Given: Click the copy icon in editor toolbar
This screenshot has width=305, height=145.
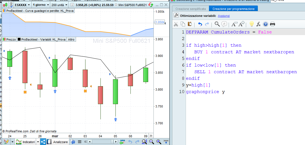Looking at the screenshot, I should pyautogui.click(x=183, y=24).
